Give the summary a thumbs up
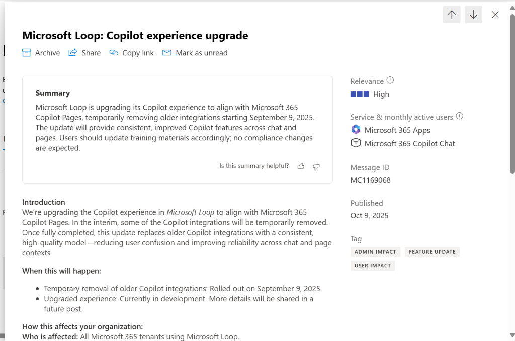The height and width of the screenshot is (341, 515). click(x=301, y=166)
